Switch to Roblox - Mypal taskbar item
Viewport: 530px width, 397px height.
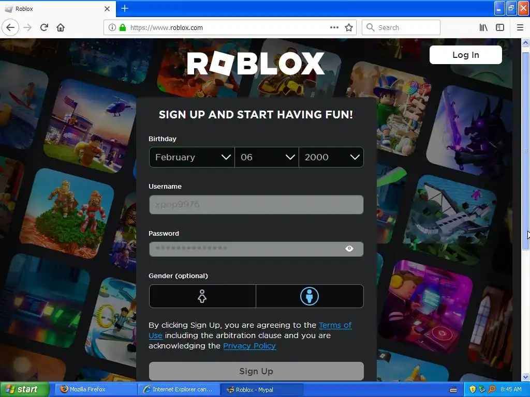(x=261, y=390)
